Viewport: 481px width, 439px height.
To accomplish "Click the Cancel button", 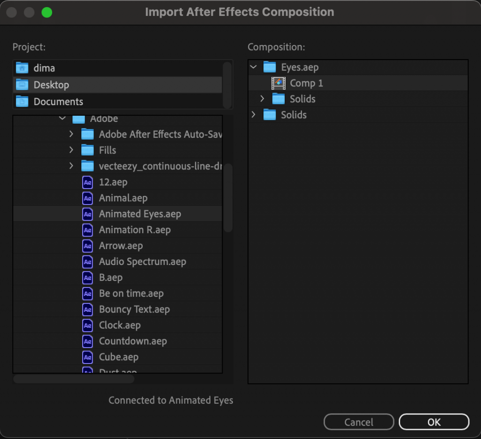I will 358,422.
